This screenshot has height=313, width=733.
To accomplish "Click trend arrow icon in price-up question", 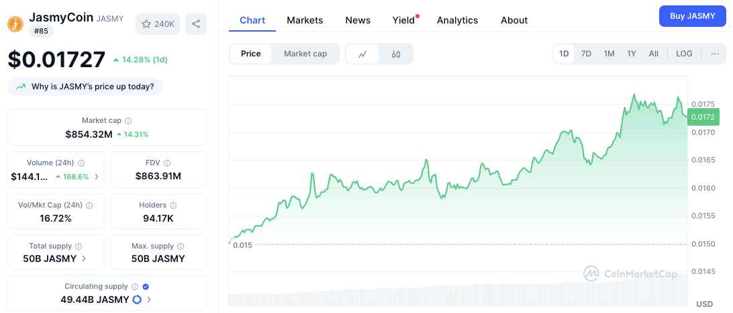I will tap(21, 87).
